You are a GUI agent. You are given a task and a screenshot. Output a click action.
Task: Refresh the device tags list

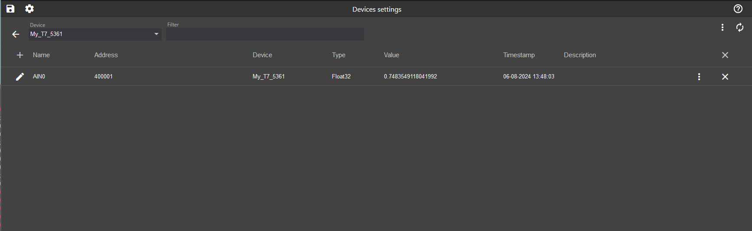[740, 27]
